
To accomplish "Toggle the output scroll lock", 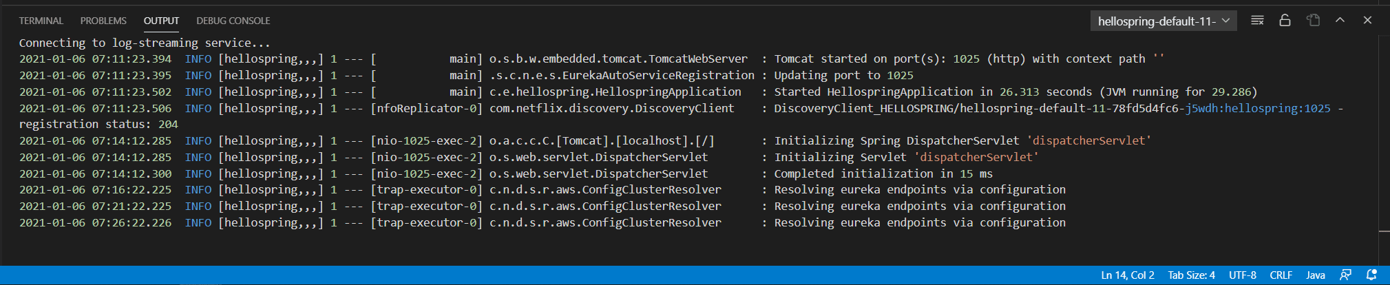I will pyautogui.click(x=1285, y=21).
